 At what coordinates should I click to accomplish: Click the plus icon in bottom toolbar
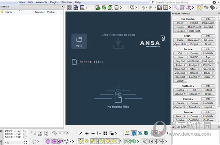(x=87, y=133)
